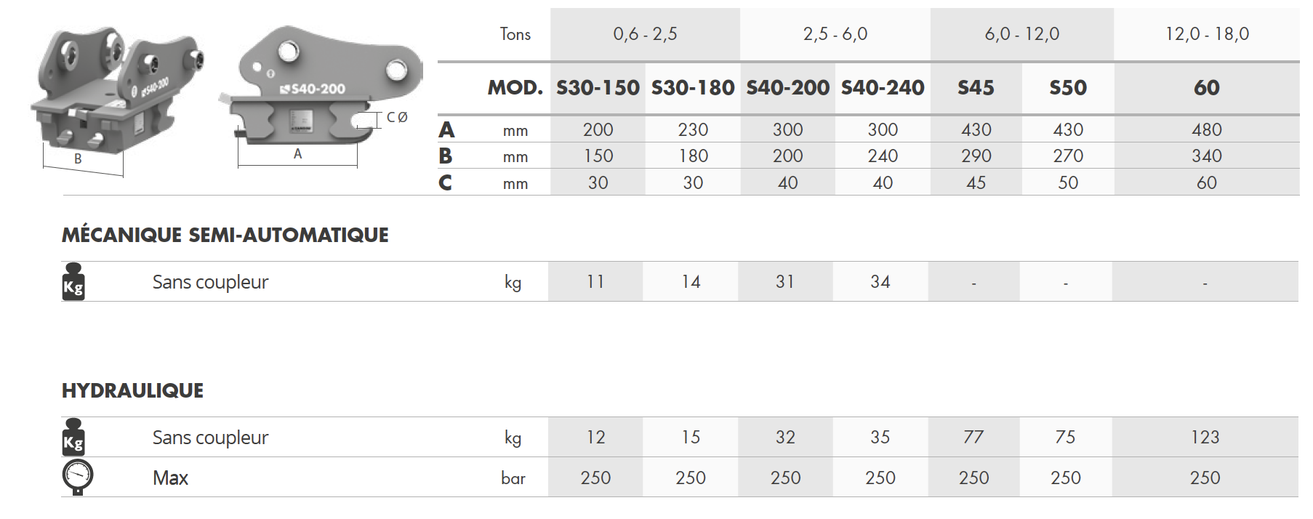Click the 123 kg value for model 60

[1205, 437]
